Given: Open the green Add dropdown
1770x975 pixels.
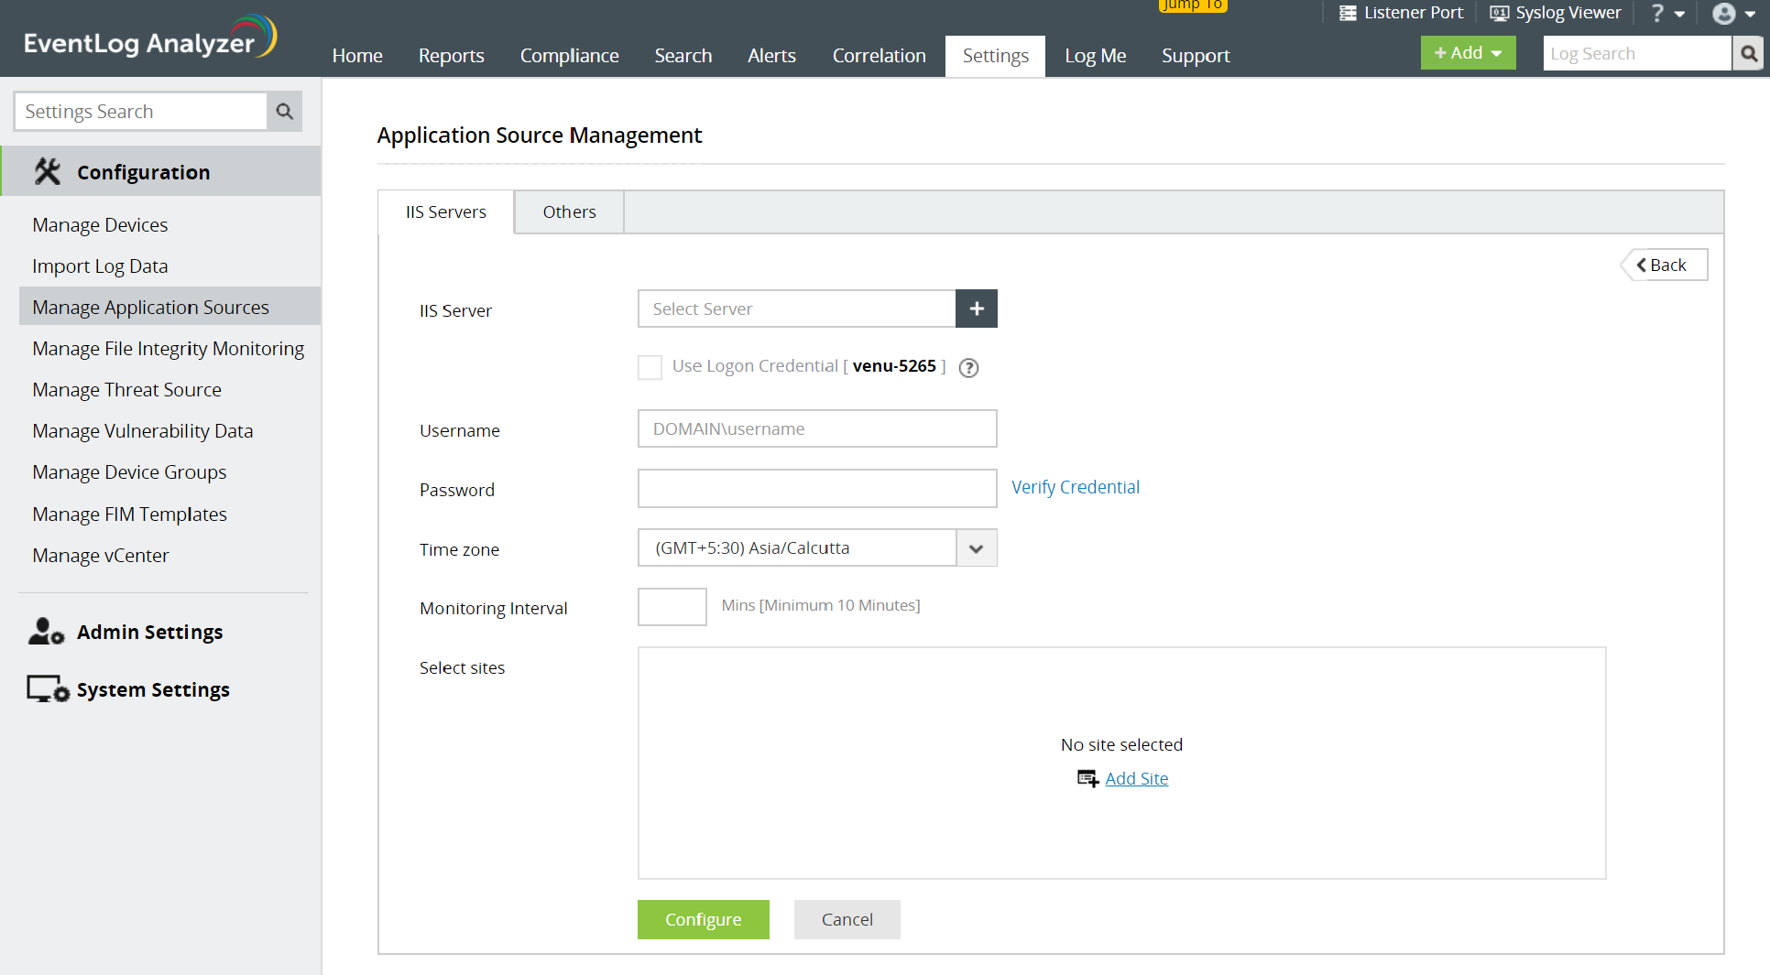Looking at the screenshot, I should coord(1468,53).
